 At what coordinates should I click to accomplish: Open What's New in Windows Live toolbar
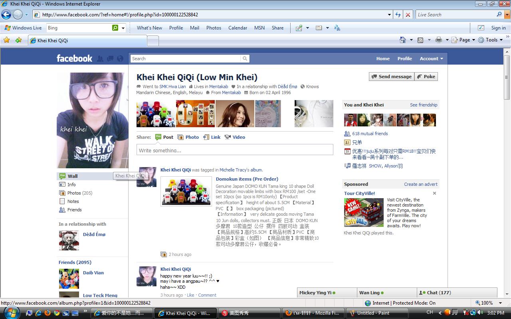click(x=149, y=28)
